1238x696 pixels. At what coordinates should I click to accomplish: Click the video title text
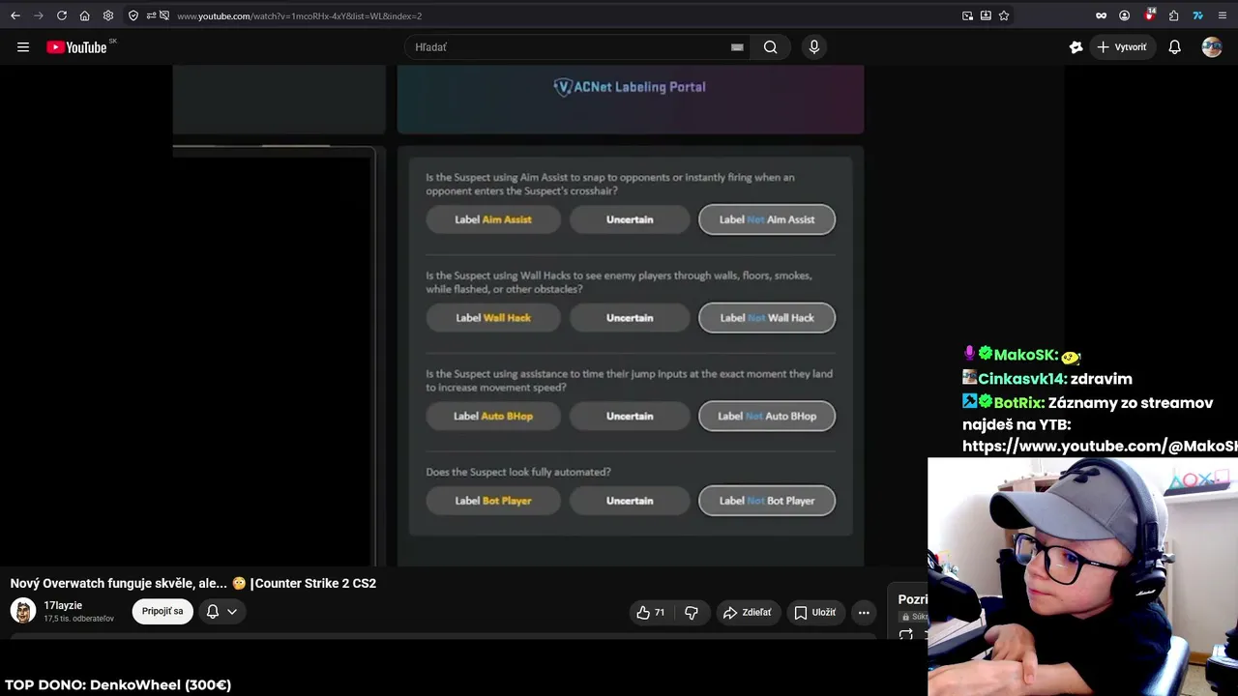point(193,584)
